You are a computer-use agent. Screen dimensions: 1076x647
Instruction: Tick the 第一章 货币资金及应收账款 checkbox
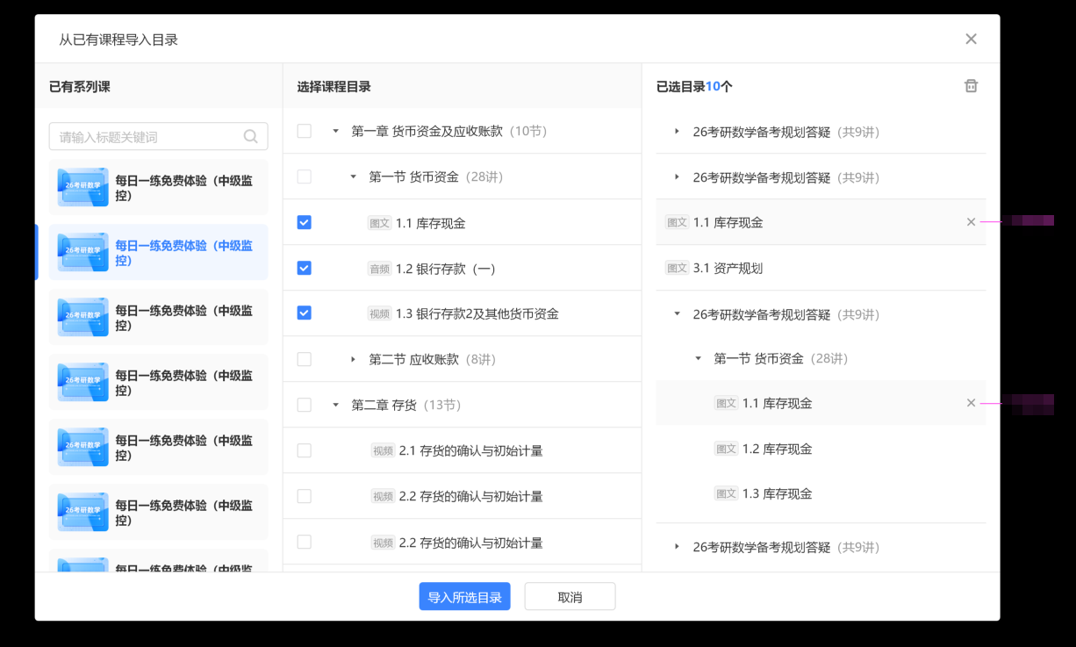coord(304,131)
